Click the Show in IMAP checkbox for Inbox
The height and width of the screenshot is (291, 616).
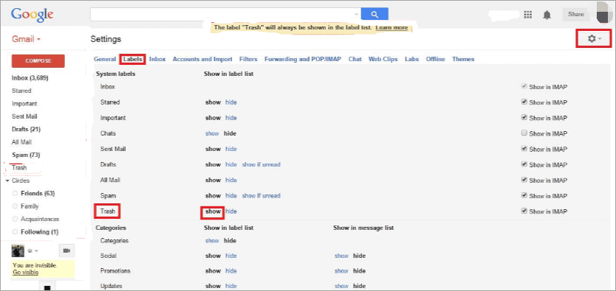pos(524,86)
